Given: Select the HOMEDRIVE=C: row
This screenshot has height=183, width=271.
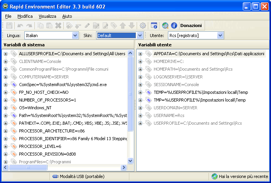Looking at the screenshot, I should click(169, 61).
